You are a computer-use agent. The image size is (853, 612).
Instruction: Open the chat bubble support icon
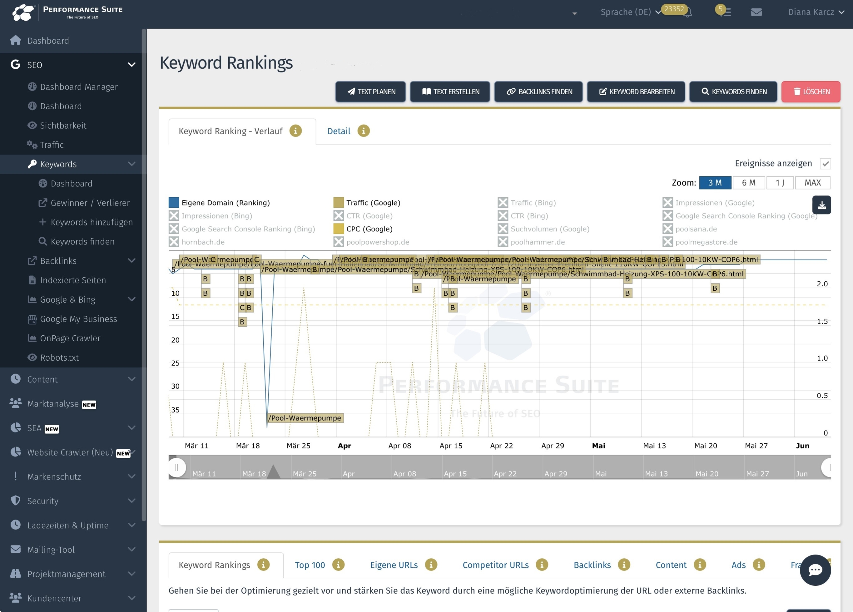coord(815,570)
